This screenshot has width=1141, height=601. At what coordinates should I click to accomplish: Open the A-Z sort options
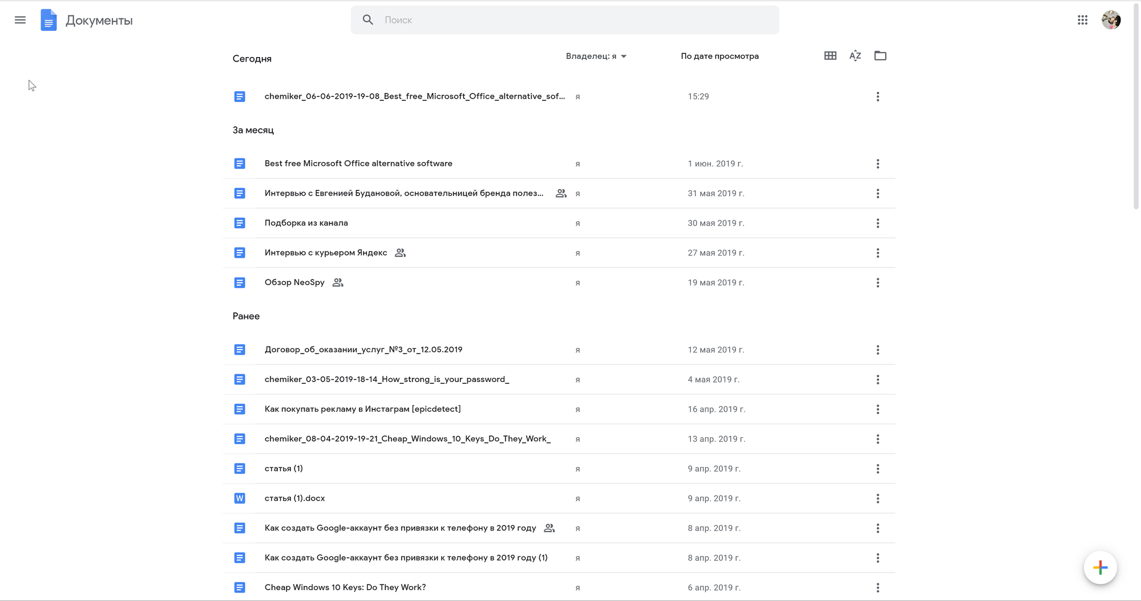coord(855,56)
